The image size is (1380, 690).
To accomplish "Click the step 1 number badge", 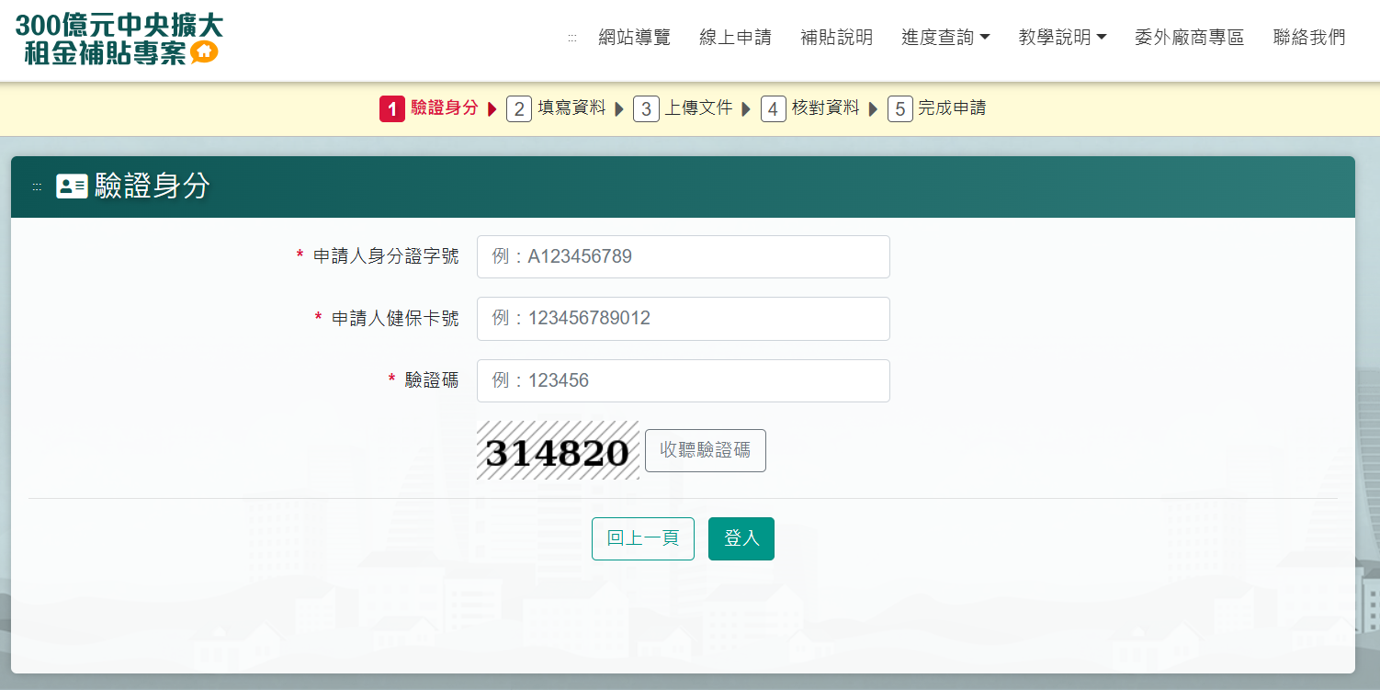I will point(392,109).
